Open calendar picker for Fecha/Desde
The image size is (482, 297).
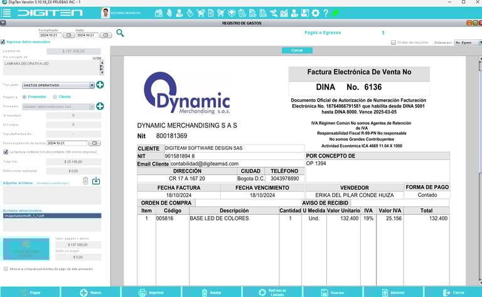coord(68,35)
